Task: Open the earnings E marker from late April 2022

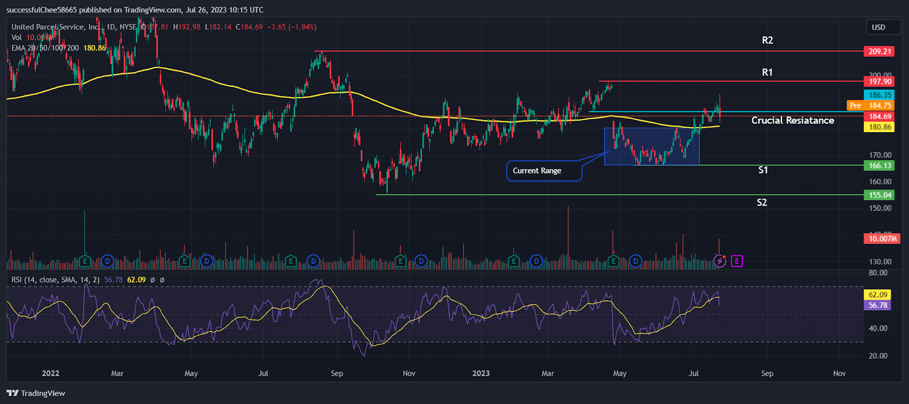Action: pyautogui.click(x=185, y=262)
